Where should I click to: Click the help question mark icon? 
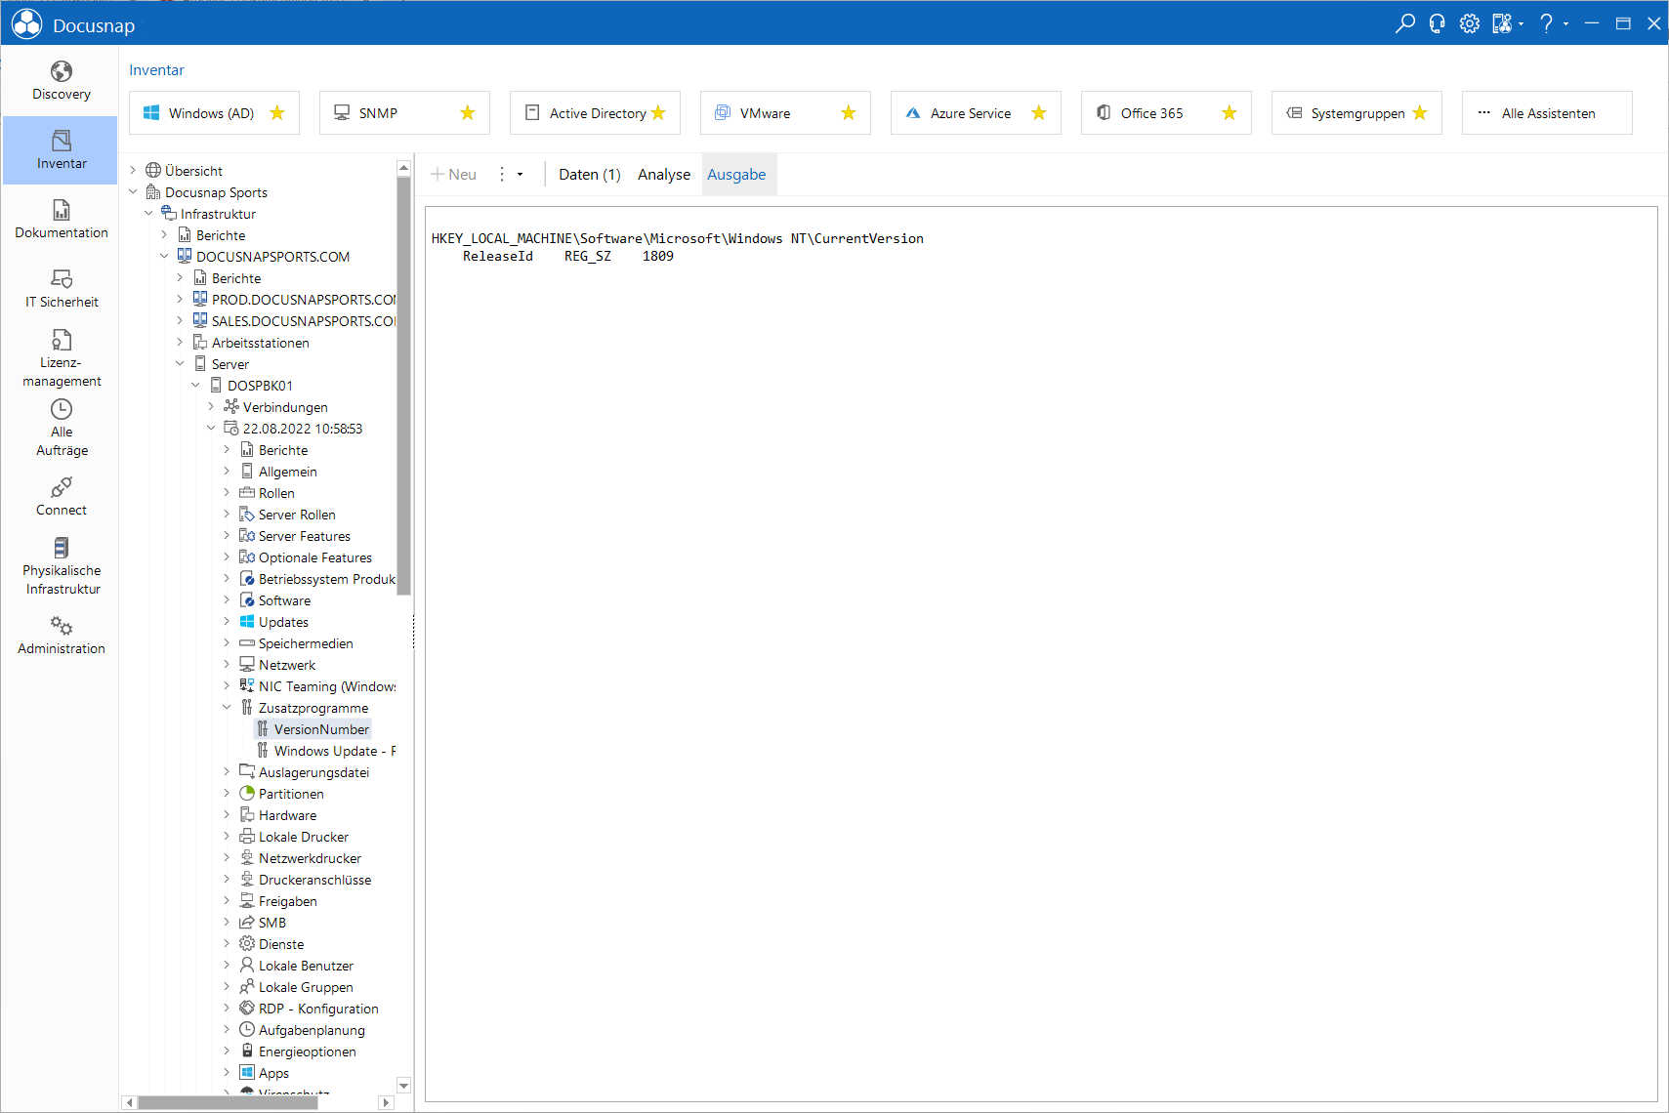(x=1546, y=23)
